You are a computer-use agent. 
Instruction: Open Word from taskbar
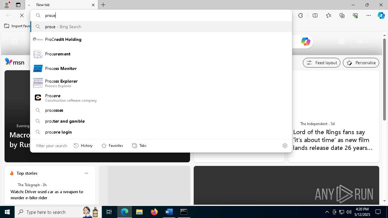pyautogui.click(x=169, y=212)
